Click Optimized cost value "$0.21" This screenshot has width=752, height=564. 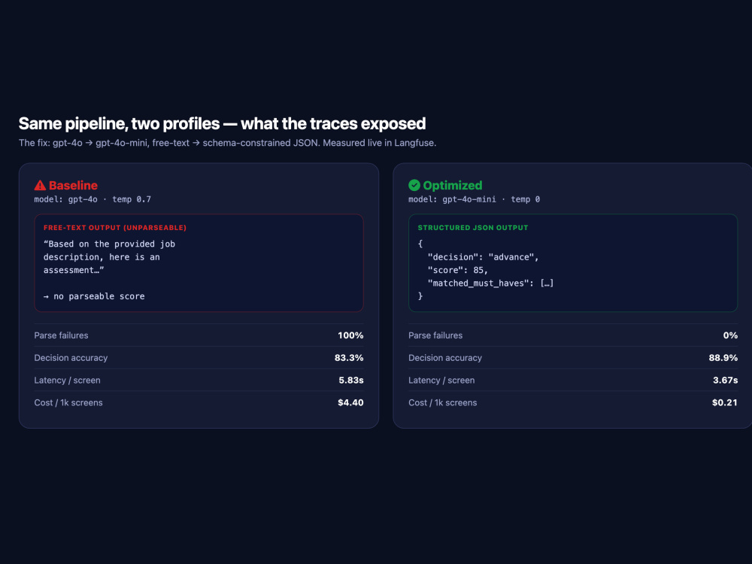[x=725, y=403]
